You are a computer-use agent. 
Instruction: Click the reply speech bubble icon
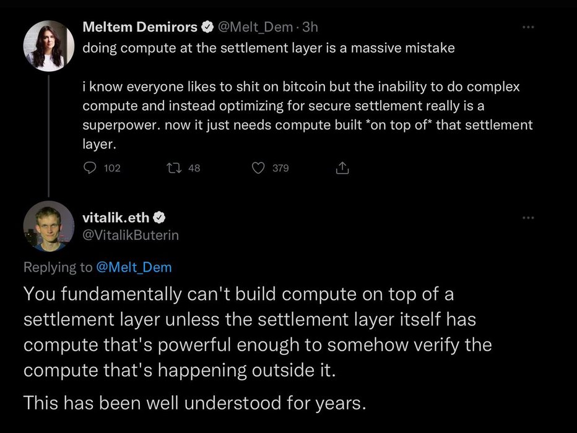pyautogui.click(x=89, y=168)
